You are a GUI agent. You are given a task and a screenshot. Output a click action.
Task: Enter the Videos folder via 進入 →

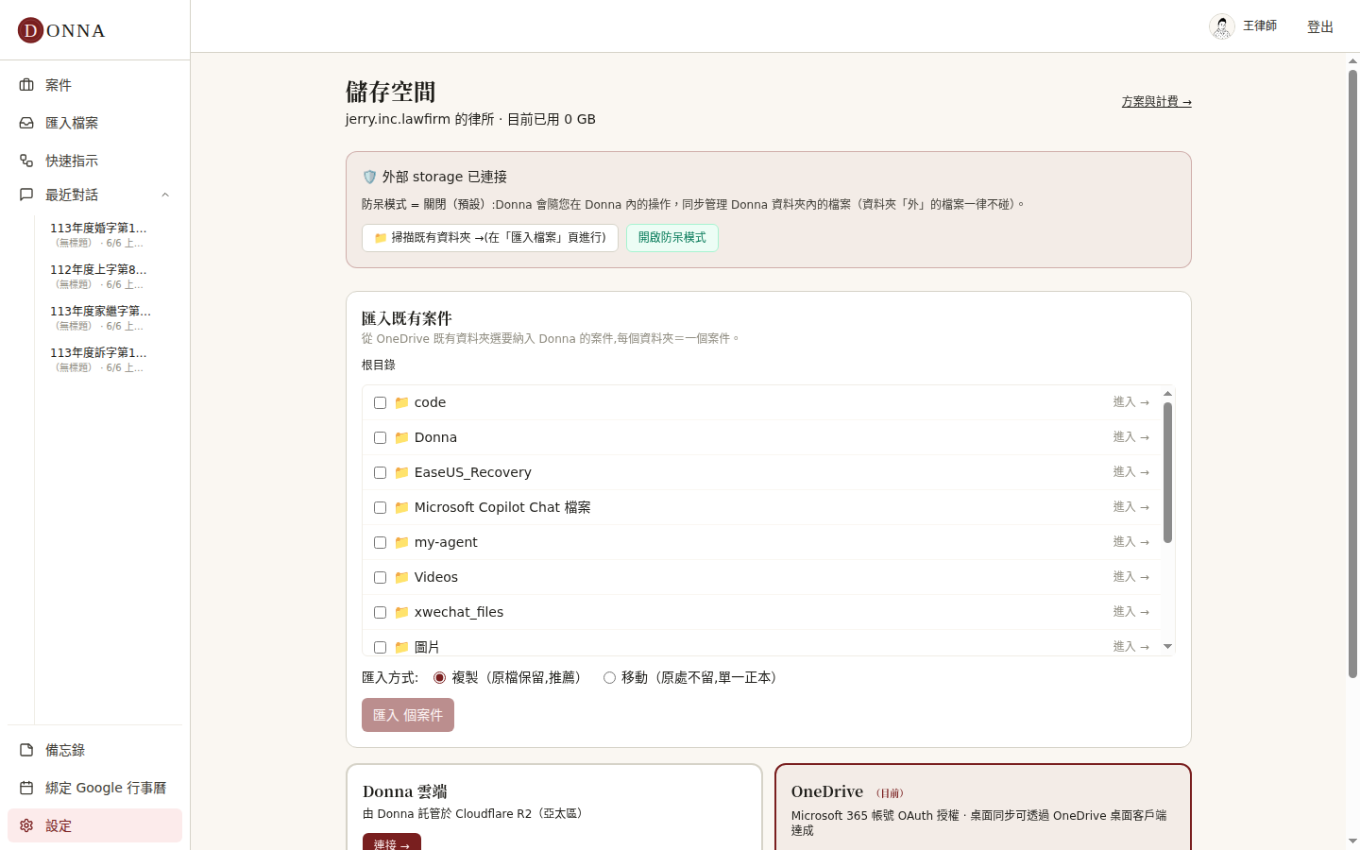click(1130, 577)
